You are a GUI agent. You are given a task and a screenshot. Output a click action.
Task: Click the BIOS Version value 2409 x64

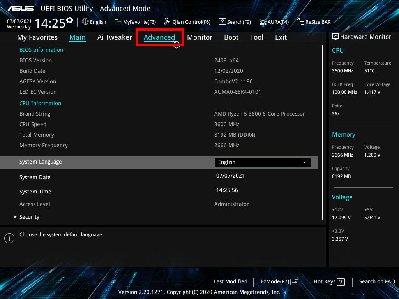point(226,60)
